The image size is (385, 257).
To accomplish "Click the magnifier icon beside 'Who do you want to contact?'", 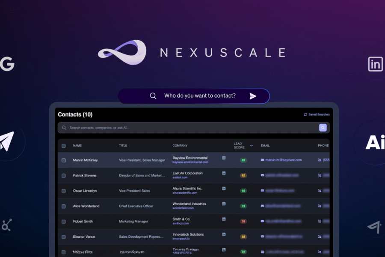I will (x=153, y=96).
